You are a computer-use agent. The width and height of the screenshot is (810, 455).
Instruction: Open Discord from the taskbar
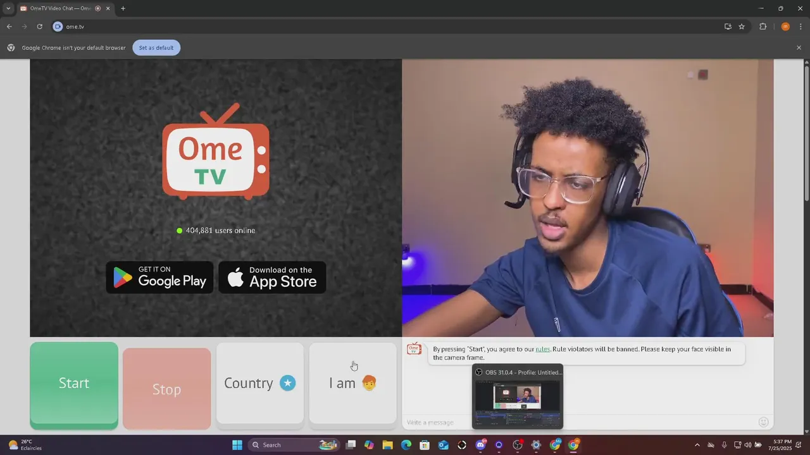[480, 445]
